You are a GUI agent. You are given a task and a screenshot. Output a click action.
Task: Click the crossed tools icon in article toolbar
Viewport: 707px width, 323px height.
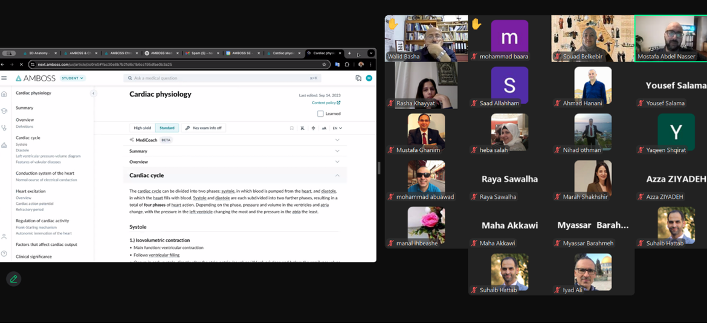[x=303, y=128]
